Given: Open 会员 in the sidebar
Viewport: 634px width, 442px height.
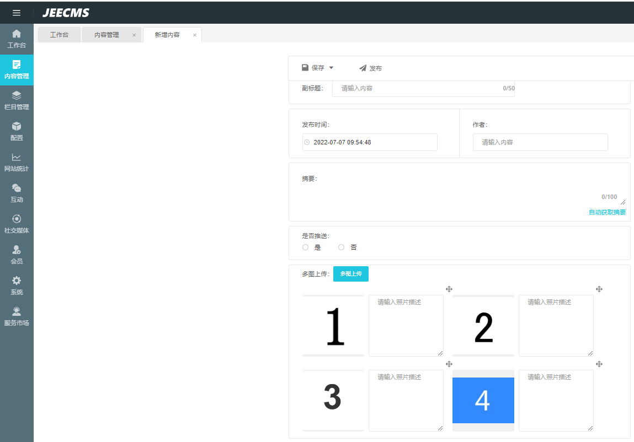Looking at the screenshot, I should tap(17, 255).
